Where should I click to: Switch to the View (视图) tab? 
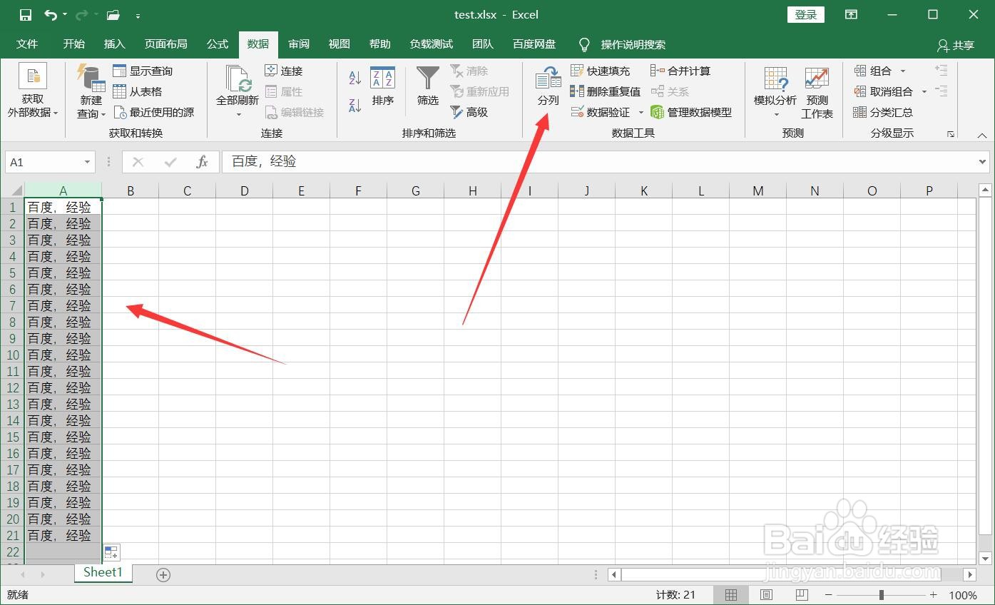(340, 44)
